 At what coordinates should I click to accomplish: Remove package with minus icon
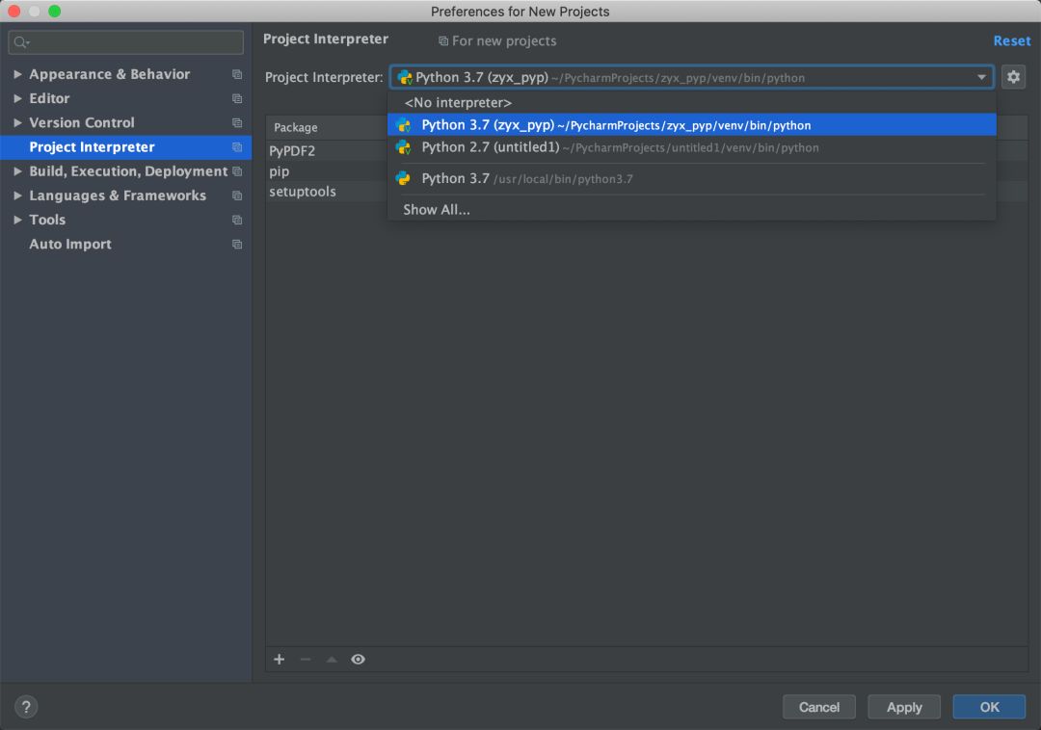pos(306,659)
